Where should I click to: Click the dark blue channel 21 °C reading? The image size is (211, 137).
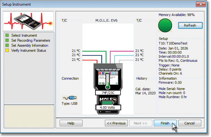point(76,55)
